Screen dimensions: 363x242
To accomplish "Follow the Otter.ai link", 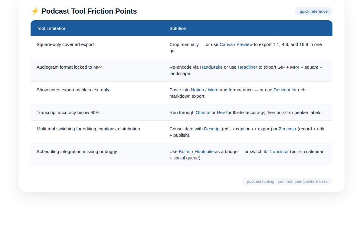I will (x=203, y=113).
